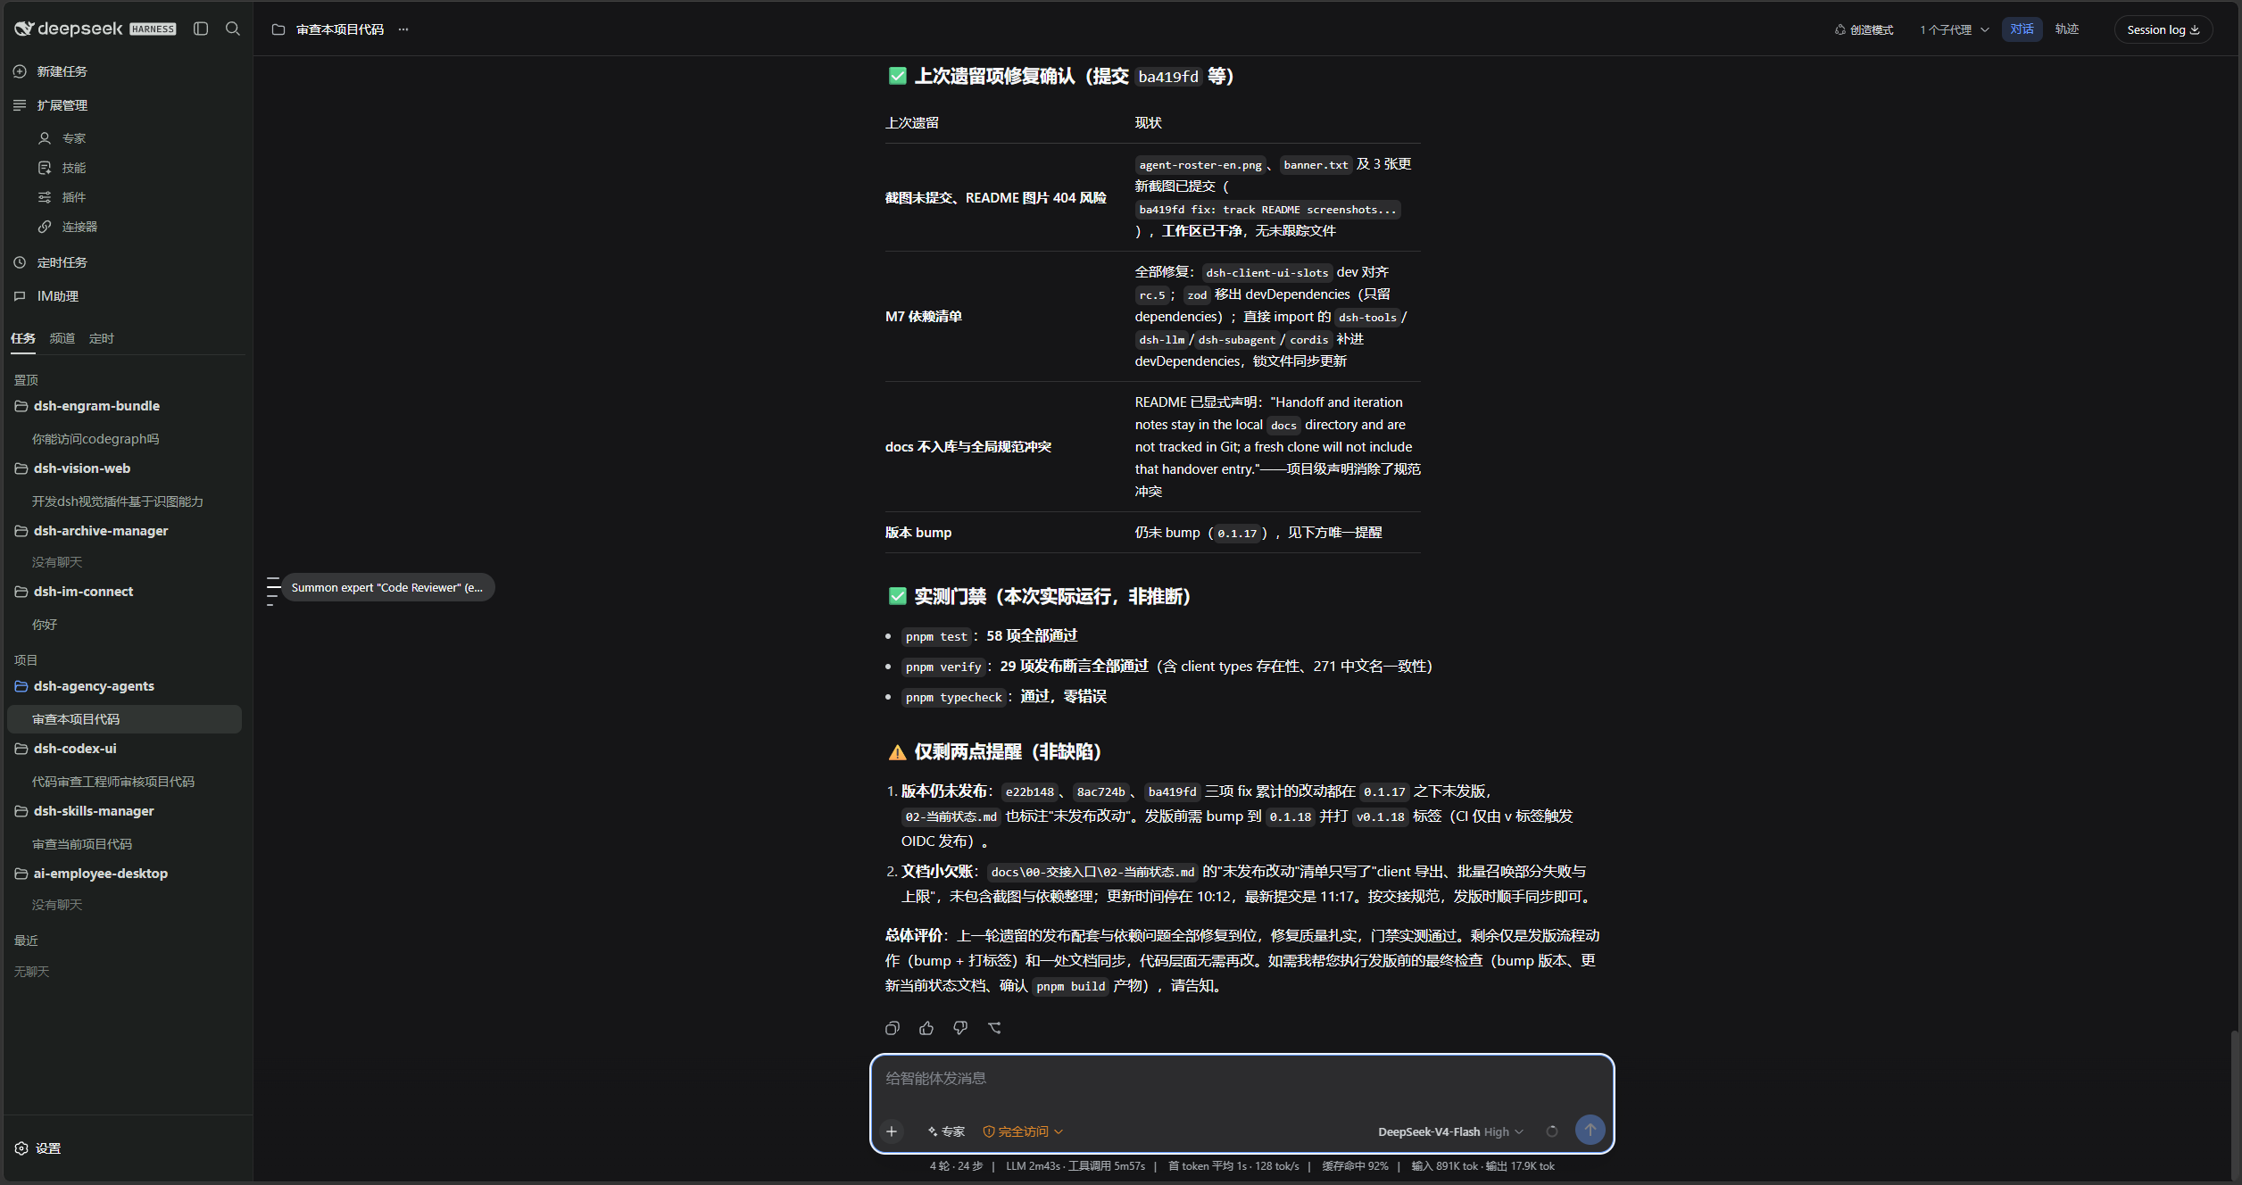Open the message outline lines icon
This screenshot has width=2242, height=1185.
point(273,591)
